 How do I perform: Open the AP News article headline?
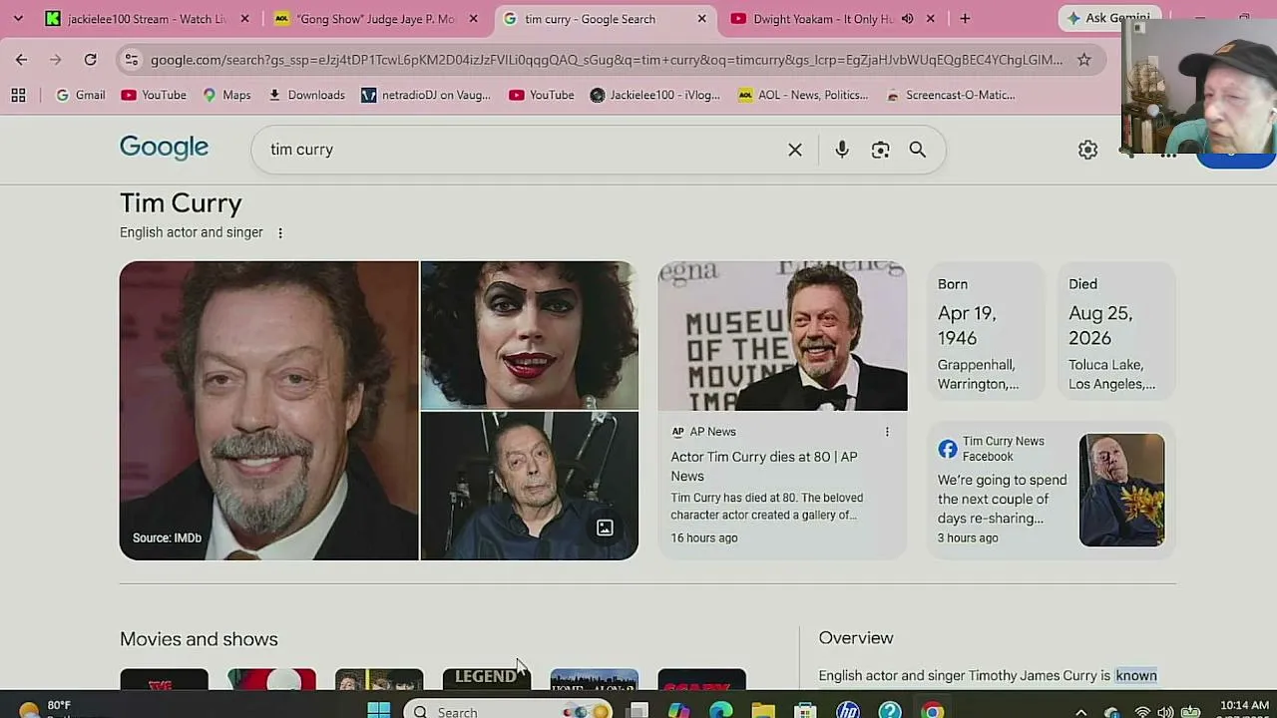click(x=764, y=466)
